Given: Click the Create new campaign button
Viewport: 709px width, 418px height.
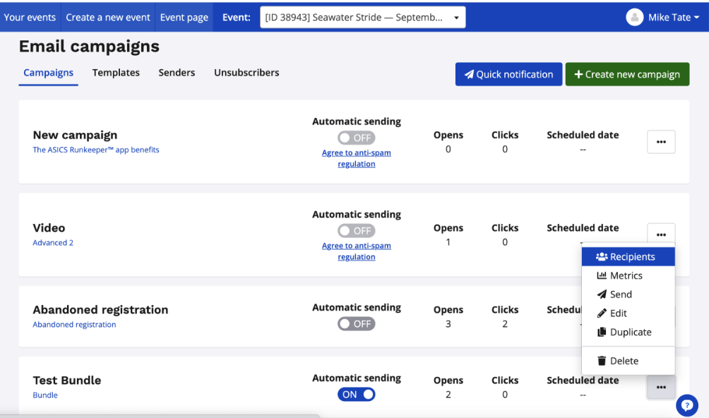Looking at the screenshot, I should point(627,74).
